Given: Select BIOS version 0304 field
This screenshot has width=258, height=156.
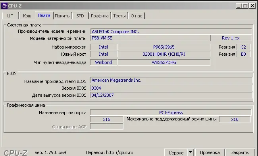Looking at the screenshot, I should (171, 88).
